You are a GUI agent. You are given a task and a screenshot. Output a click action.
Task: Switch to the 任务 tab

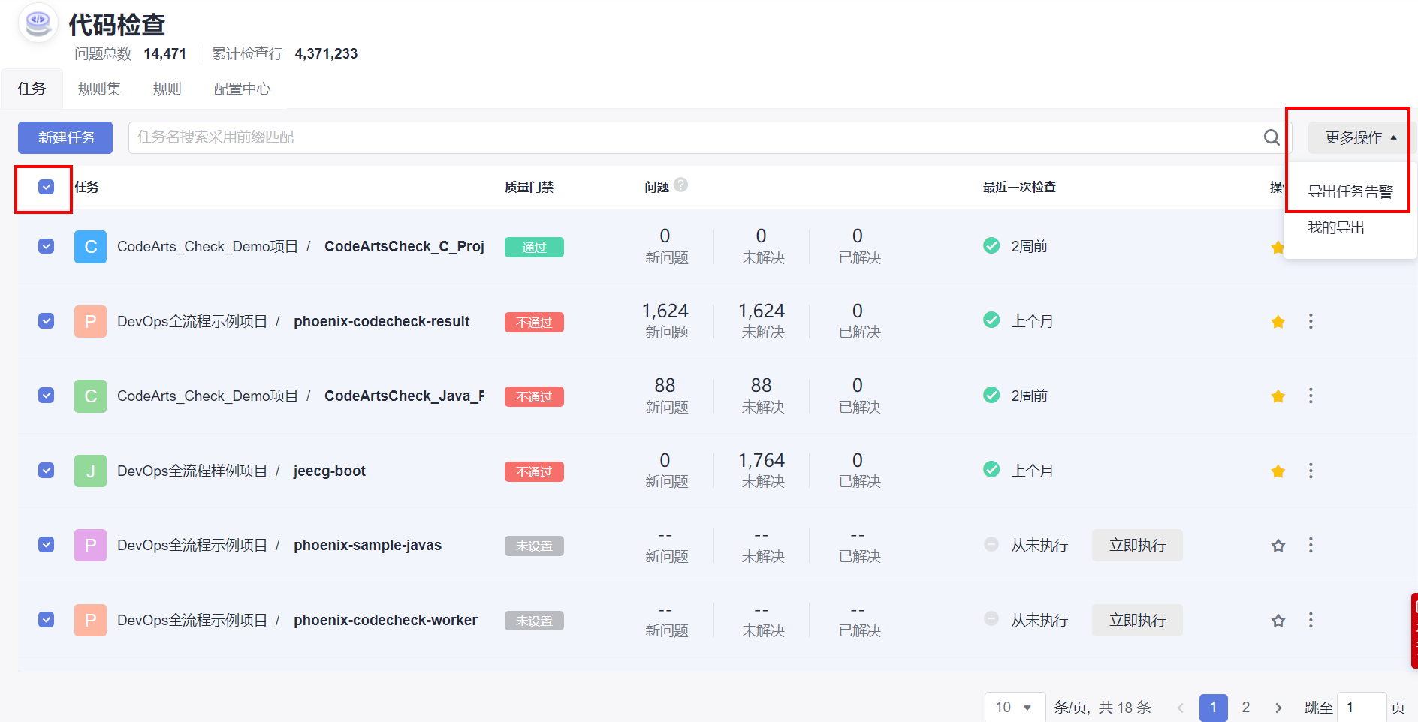click(32, 89)
